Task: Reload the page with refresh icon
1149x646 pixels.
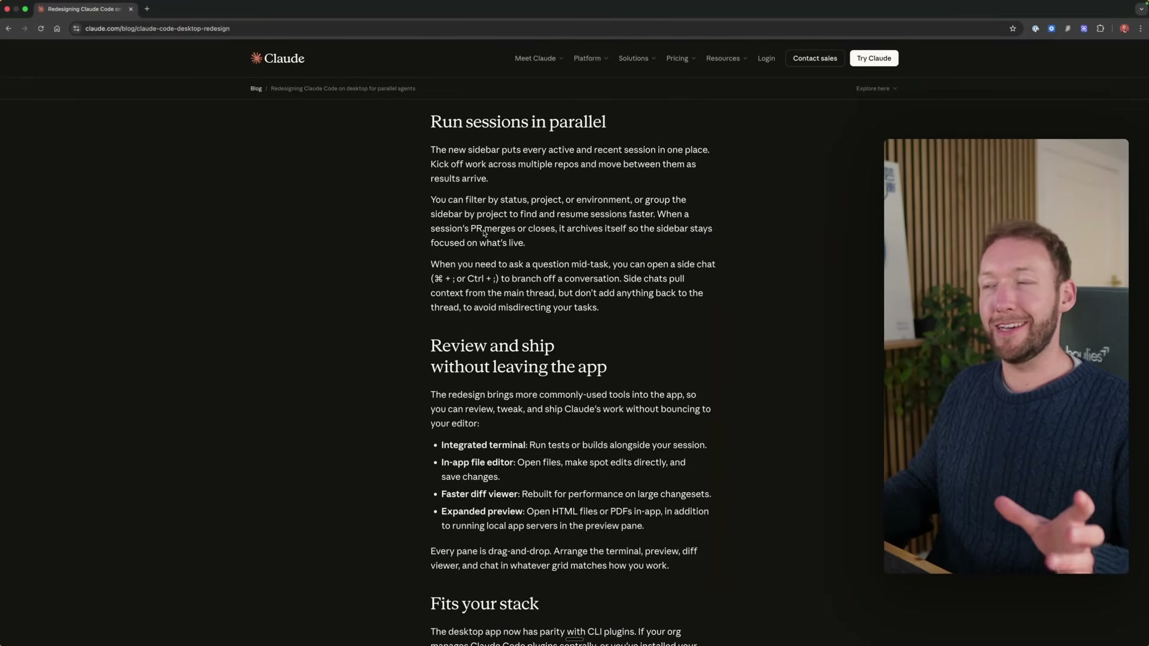Action: pos(41,28)
